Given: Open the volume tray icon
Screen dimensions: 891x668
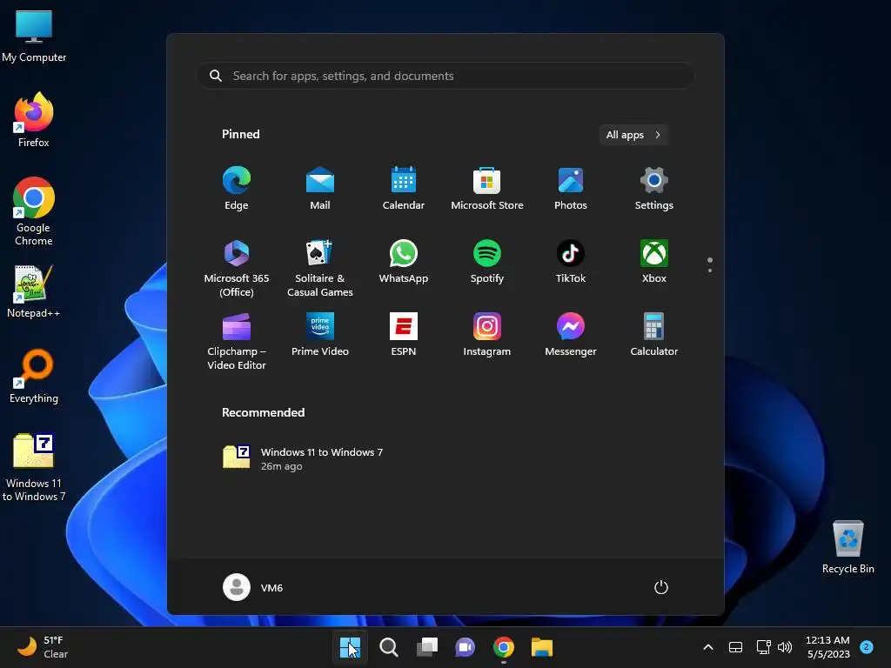Looking at the screenshot, I should click(x=785, y=647).
